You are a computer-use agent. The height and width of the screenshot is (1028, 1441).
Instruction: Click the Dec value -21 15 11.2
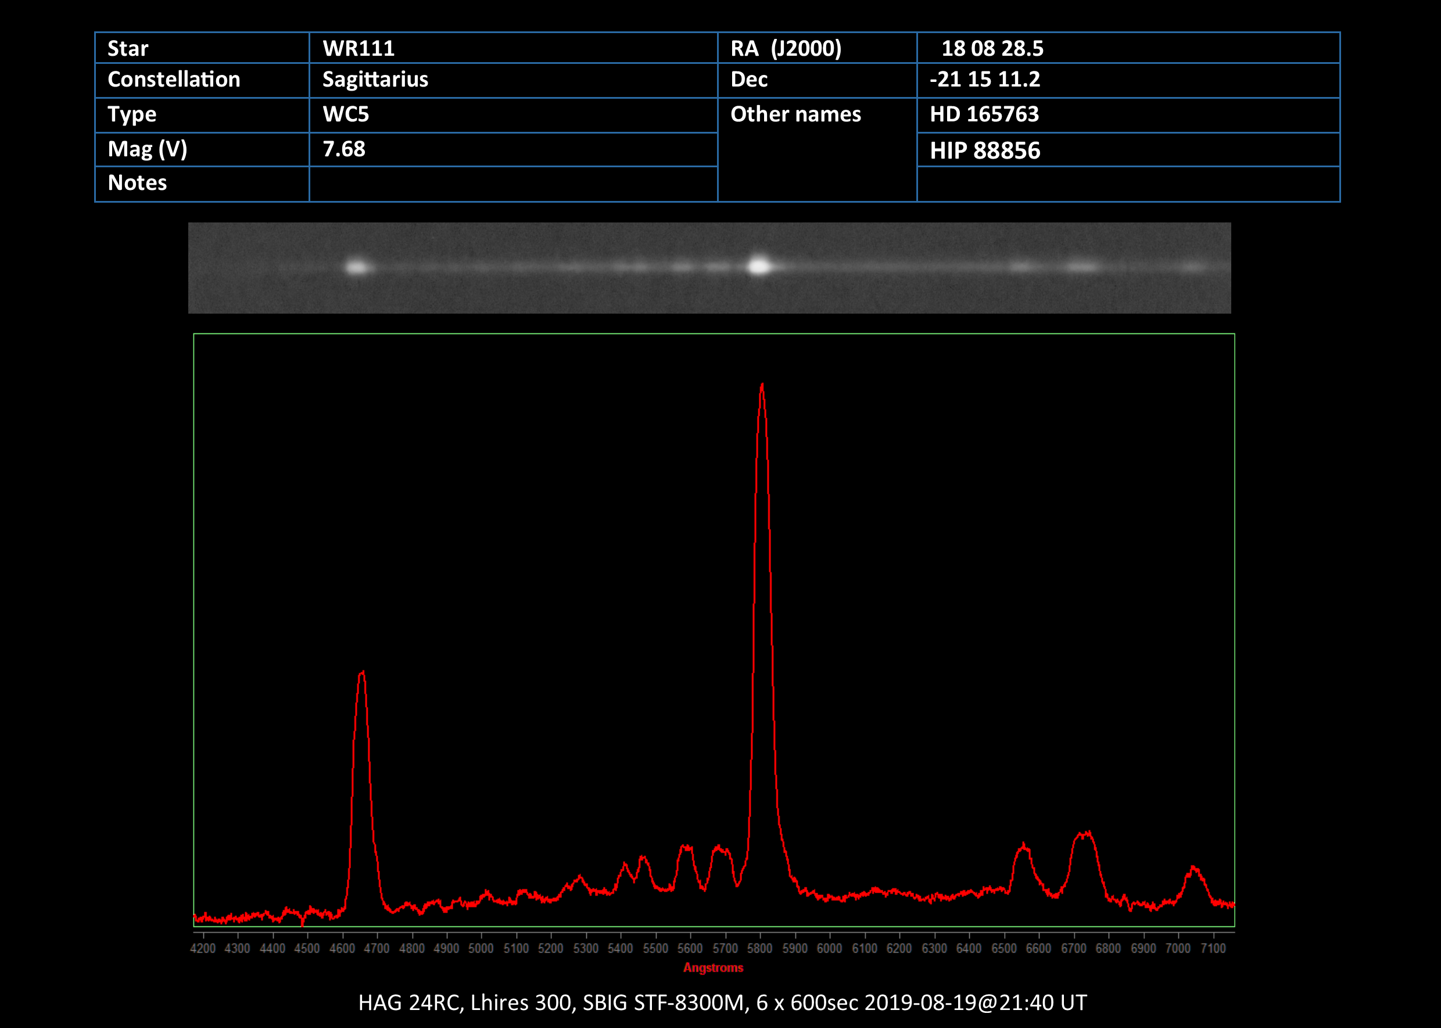[984, 80]
